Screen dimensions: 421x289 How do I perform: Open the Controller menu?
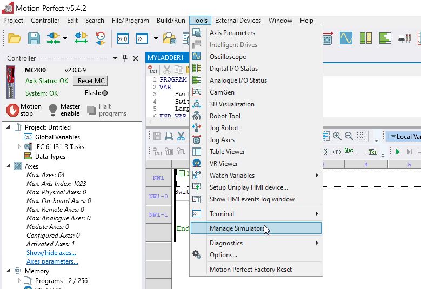pos(45,21)
